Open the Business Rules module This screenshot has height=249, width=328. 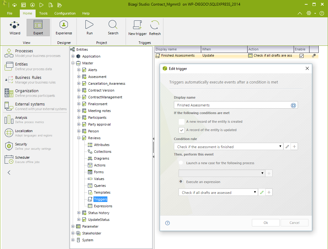tap(30, 80)
